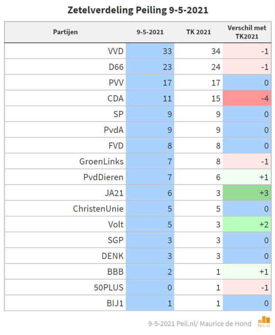The height and width of the screenshot is (335, 275).
Task: Select PVV's TK 2021 value 17
Action: tap(216, 83)
